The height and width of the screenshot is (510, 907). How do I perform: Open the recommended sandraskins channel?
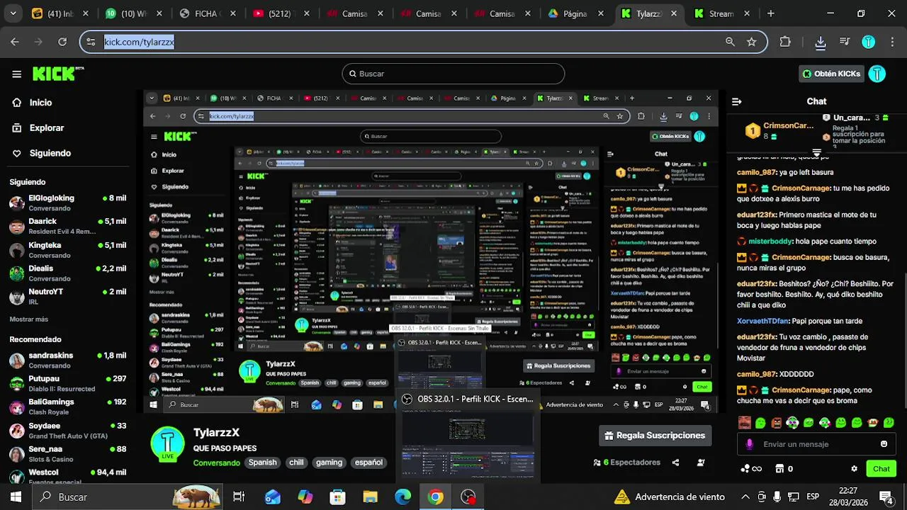(67, 361)
